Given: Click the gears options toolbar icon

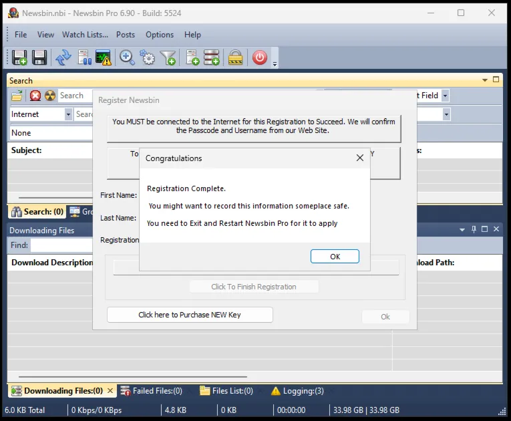Looking at the screenshot, I should coord(148,57).
